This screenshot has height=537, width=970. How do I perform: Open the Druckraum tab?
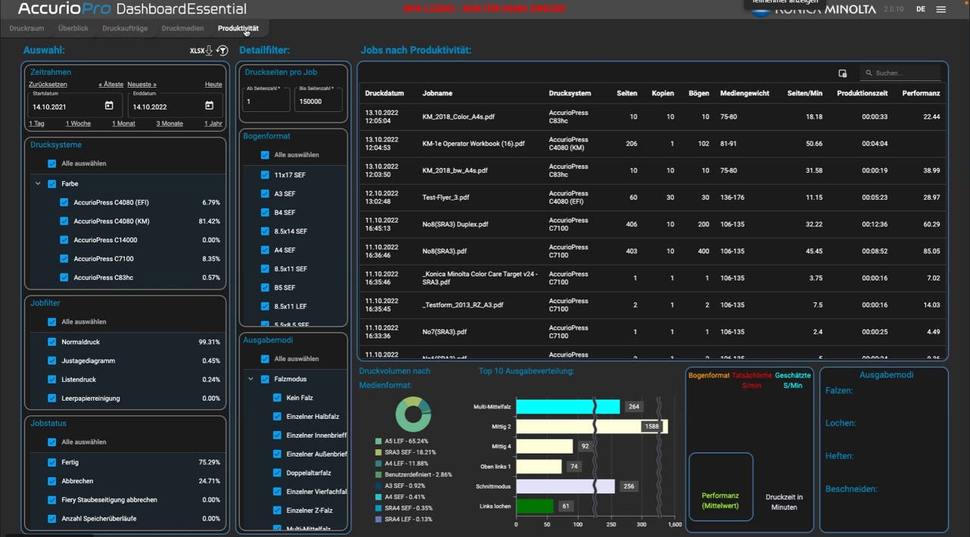pos(27,28)
